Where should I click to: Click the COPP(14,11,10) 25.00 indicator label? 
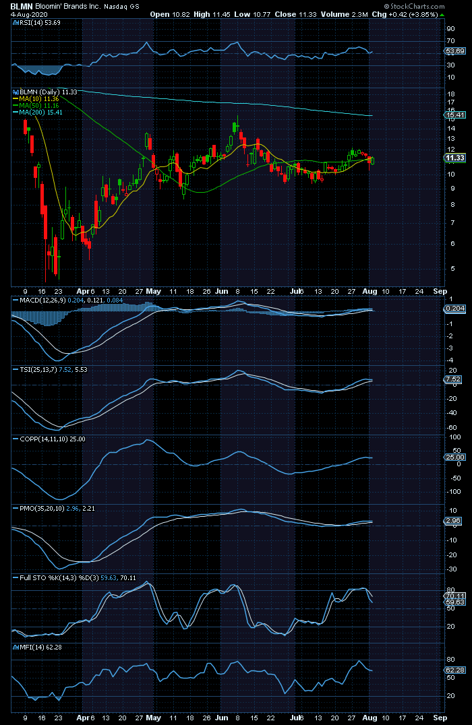pos(53,439)
